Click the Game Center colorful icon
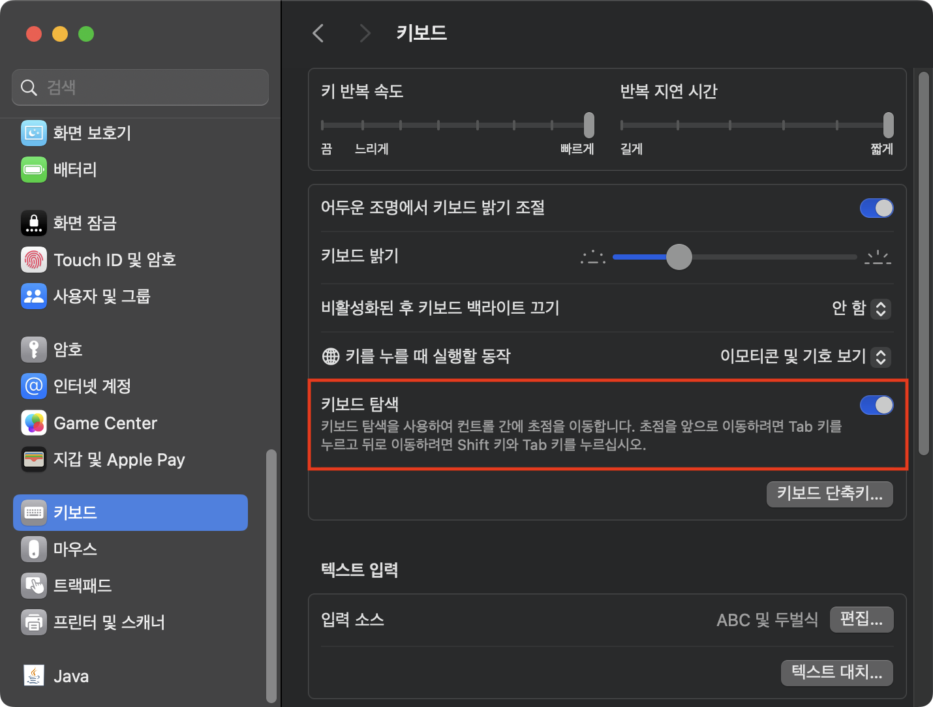 (x=34, y=423)
